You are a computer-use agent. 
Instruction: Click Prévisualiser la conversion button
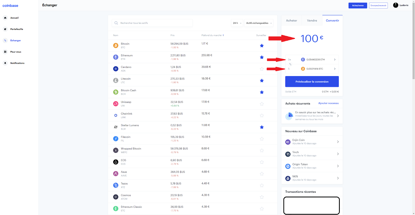pos(312,82)
